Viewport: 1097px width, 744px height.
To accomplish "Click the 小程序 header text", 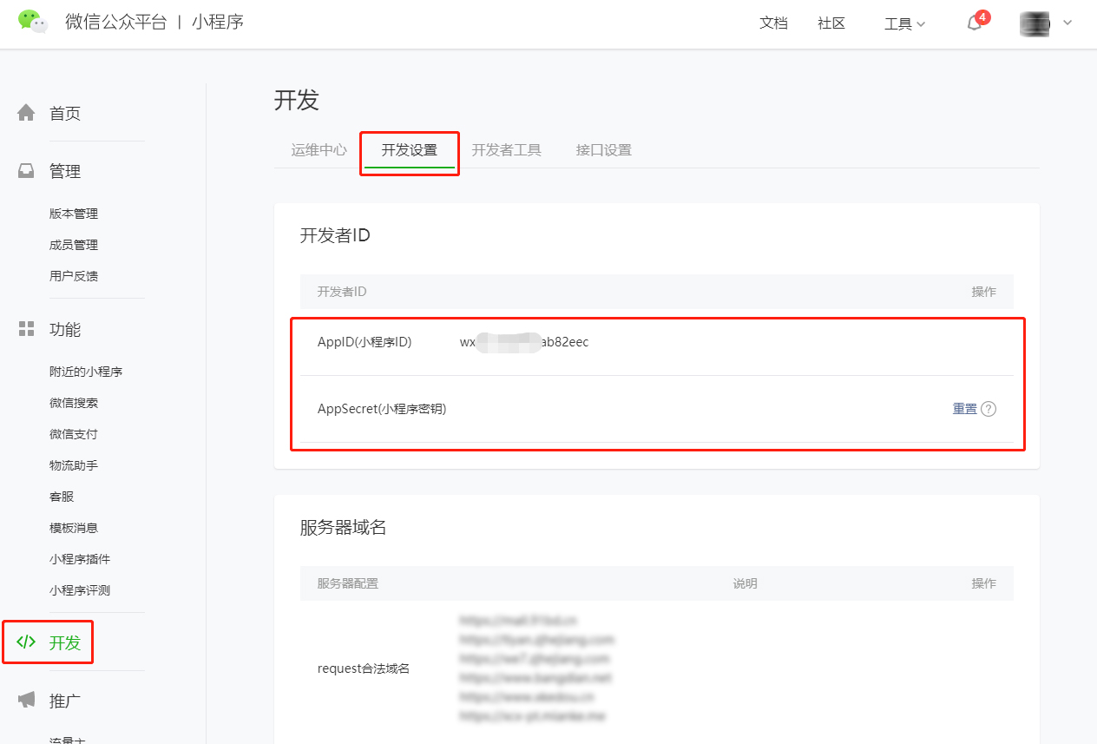I will pos(218,23).
